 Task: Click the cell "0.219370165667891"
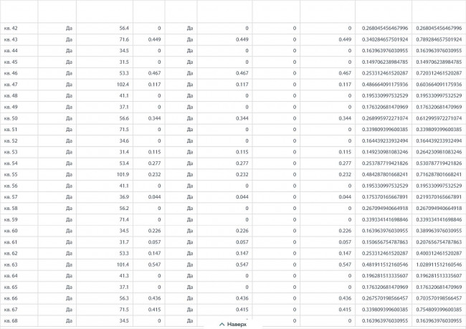click(439, 197)
